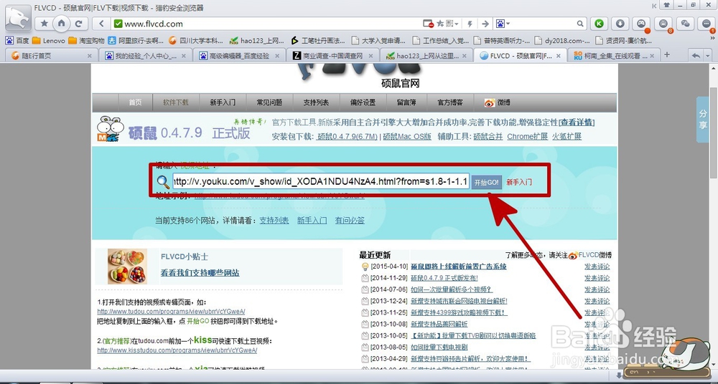This screenshot has height=384, width=718.
Task: Click the magnifier in the browser search box
Action: 579,24
